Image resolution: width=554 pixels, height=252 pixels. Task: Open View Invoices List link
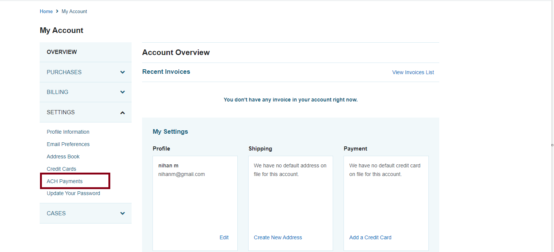point(413,72)
